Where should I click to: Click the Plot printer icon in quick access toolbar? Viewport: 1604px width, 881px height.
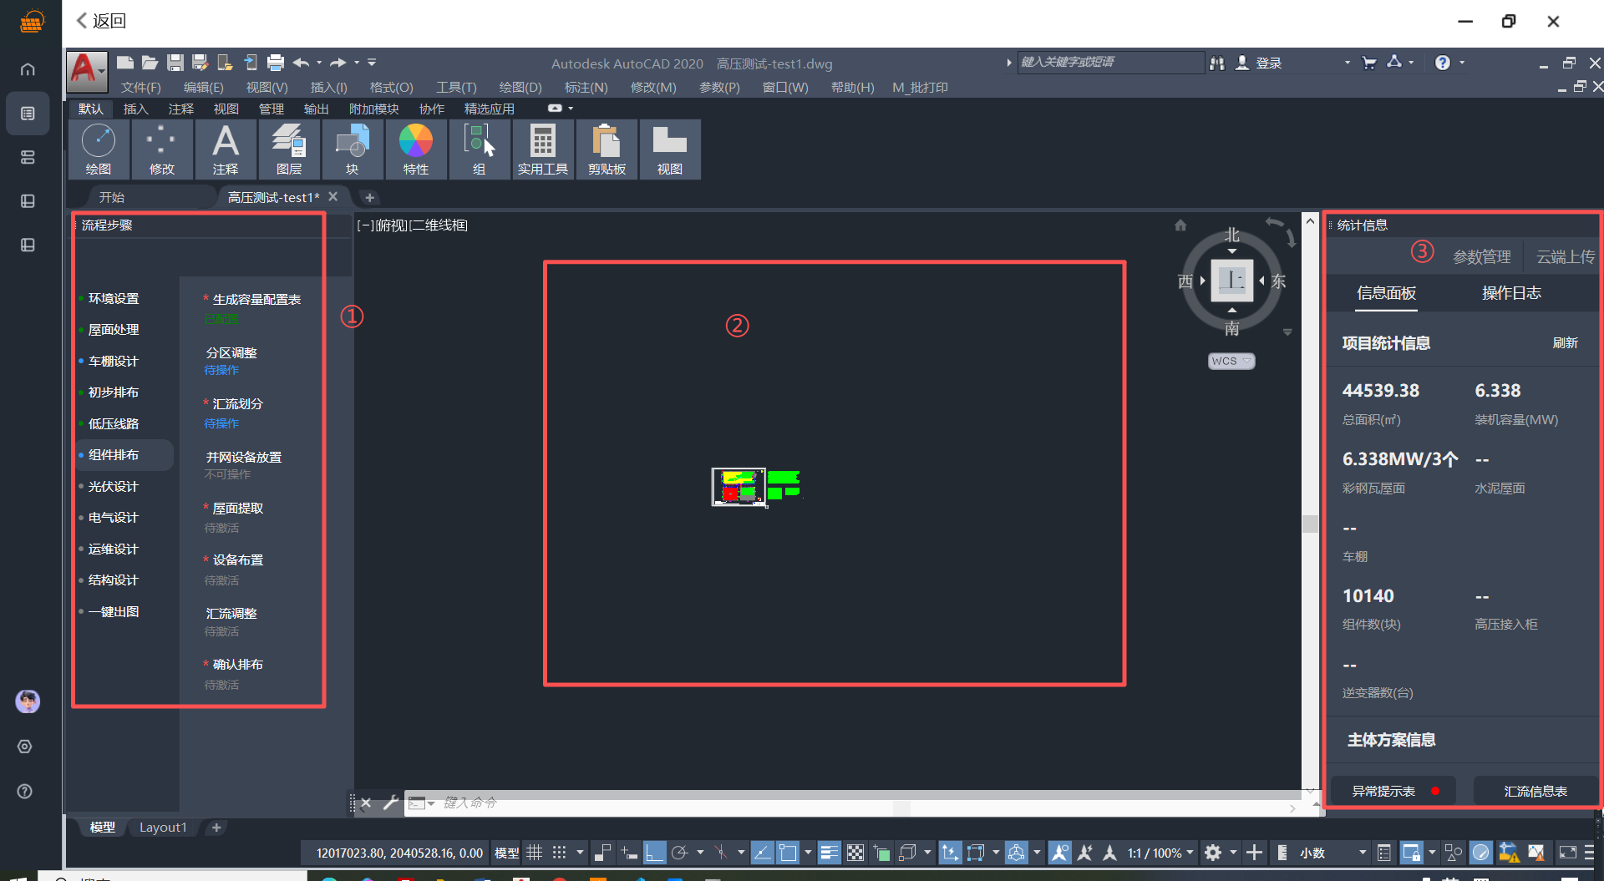point(276,63)
